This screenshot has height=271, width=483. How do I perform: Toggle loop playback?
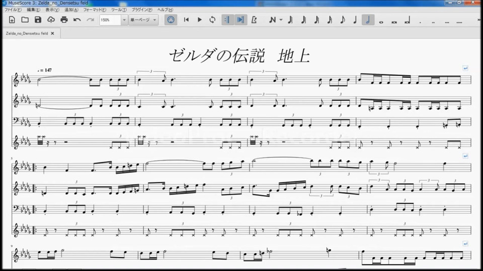coord(212,20)
